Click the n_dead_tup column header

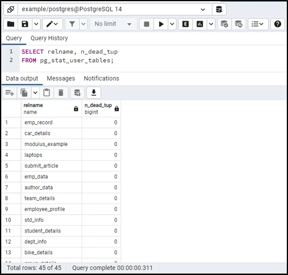click(98, 108)
